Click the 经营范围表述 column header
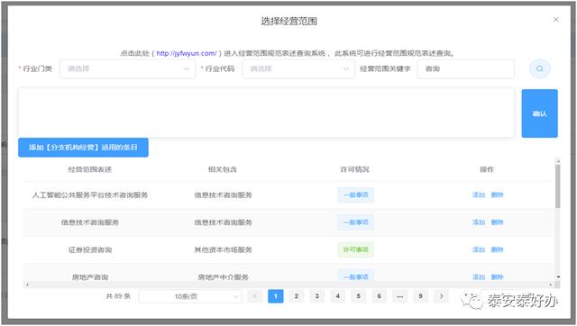The image size is (577, 326). point(90,169)
